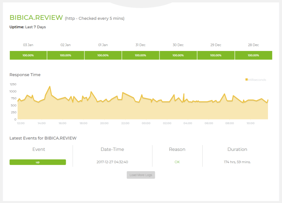Click the 04:00 label on chart axis
Screen dimensions: 282x203
click(188, 123)
